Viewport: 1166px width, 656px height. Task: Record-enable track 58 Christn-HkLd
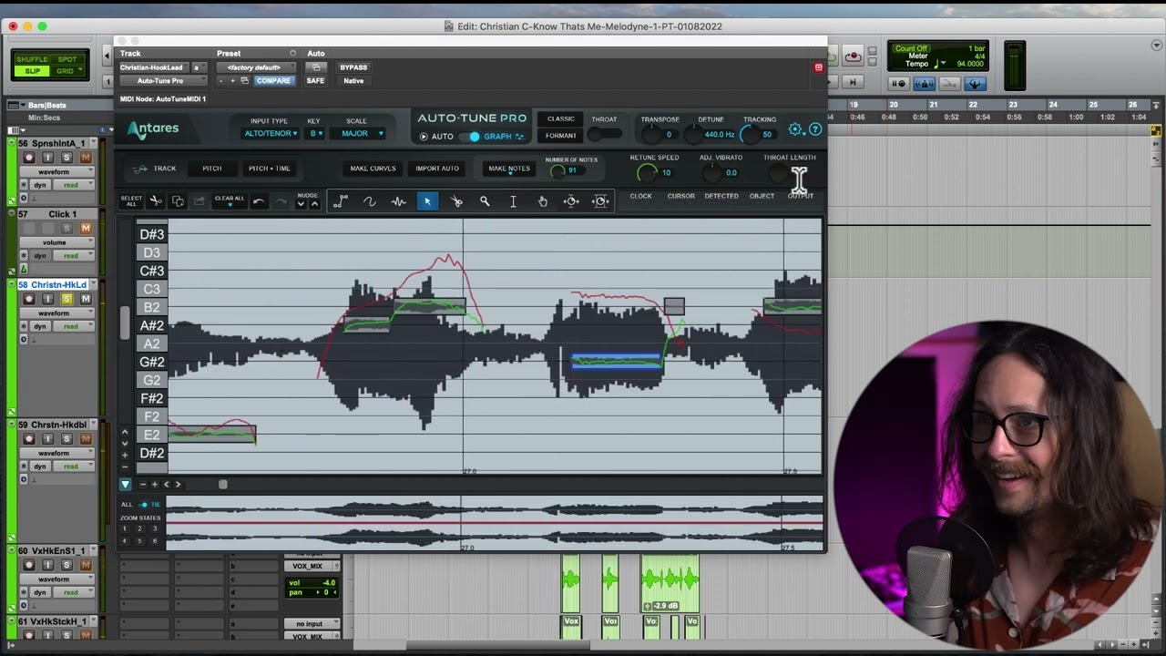(29, 300)
